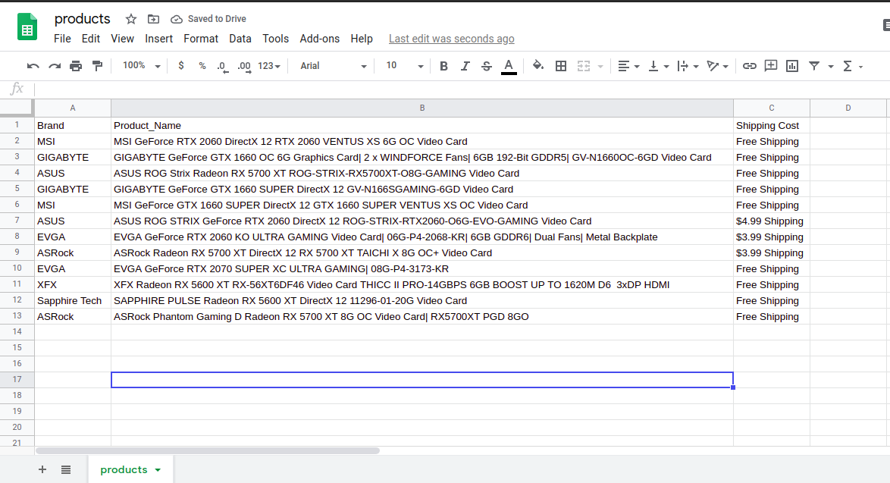The height and width of the screenshot is (483, 890).
Task: Open vertical align dropdown
Action: [659, 66]
